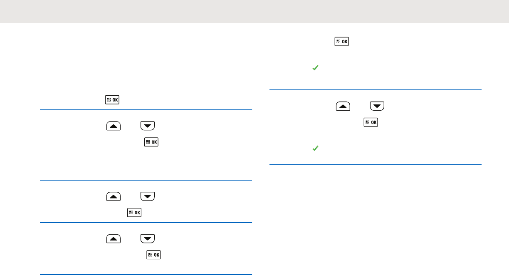Click up arrow in left column's third arrow pair
Screen dimensions: 509x275
point(114,238)
